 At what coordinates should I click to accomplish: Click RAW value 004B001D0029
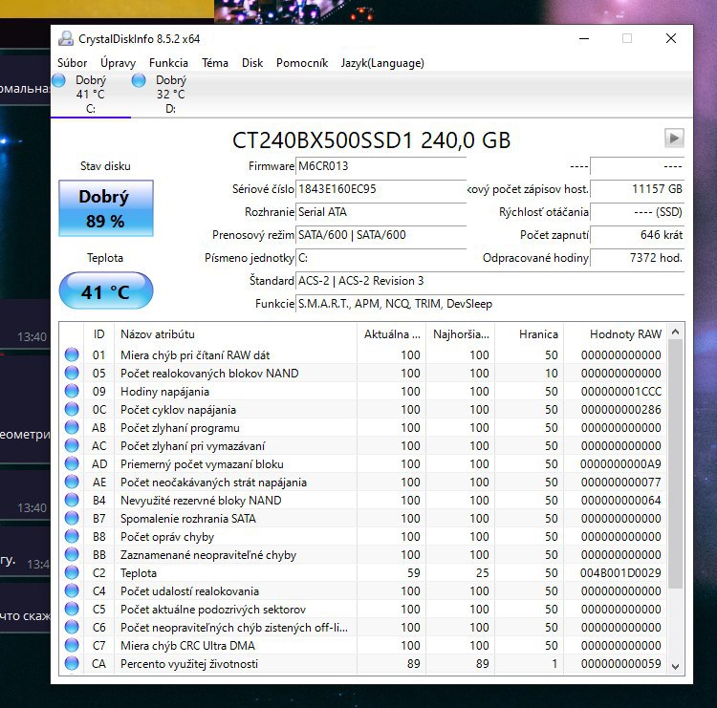(620, 572)
